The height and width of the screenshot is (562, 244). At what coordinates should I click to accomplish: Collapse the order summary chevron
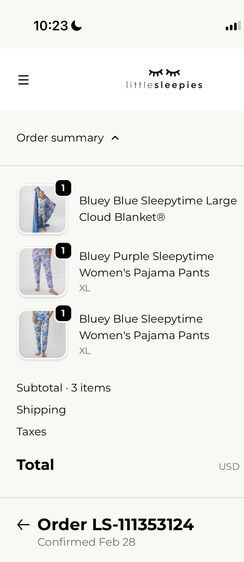click(115, 138)
